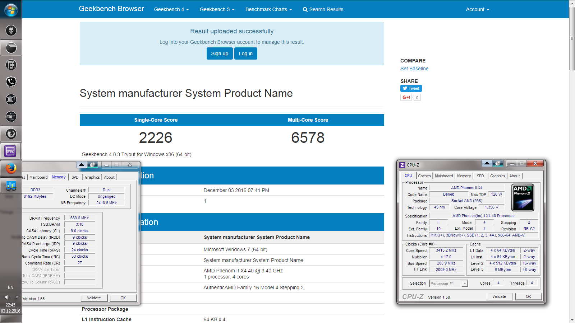Click the scrollbar down arrow at bottom
This screenshot has width=575, height=323.
[572, 320]
